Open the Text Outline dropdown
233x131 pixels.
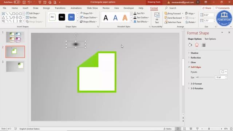click(141, 17)
